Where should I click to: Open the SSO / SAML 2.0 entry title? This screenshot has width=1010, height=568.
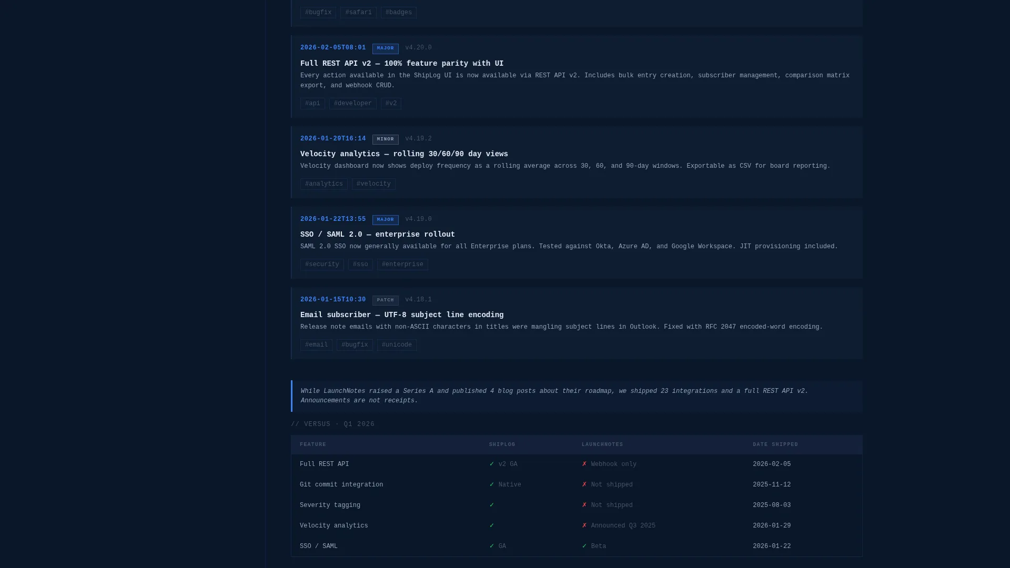coord(378,235)
